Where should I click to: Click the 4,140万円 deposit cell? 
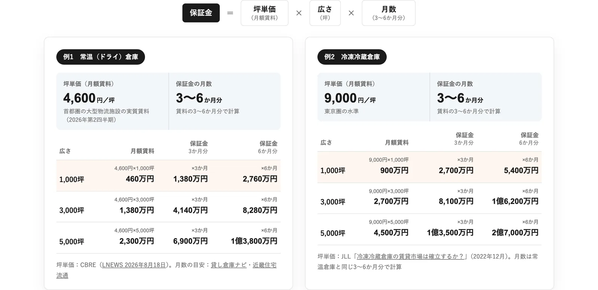[191, 210]
